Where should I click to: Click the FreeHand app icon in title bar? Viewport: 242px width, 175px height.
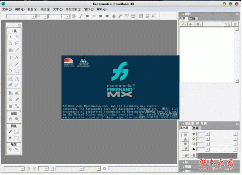3,4
